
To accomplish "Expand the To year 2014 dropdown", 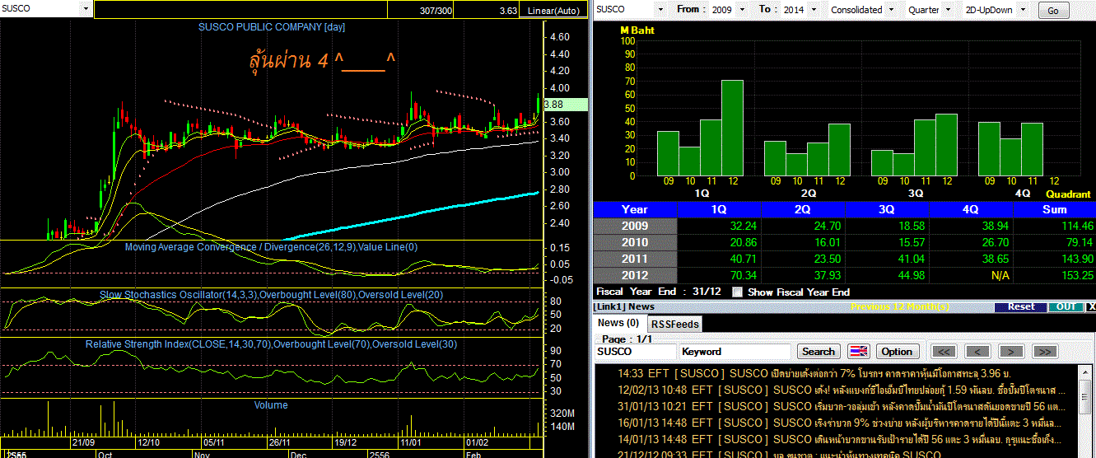I will [x=813, y=10].
